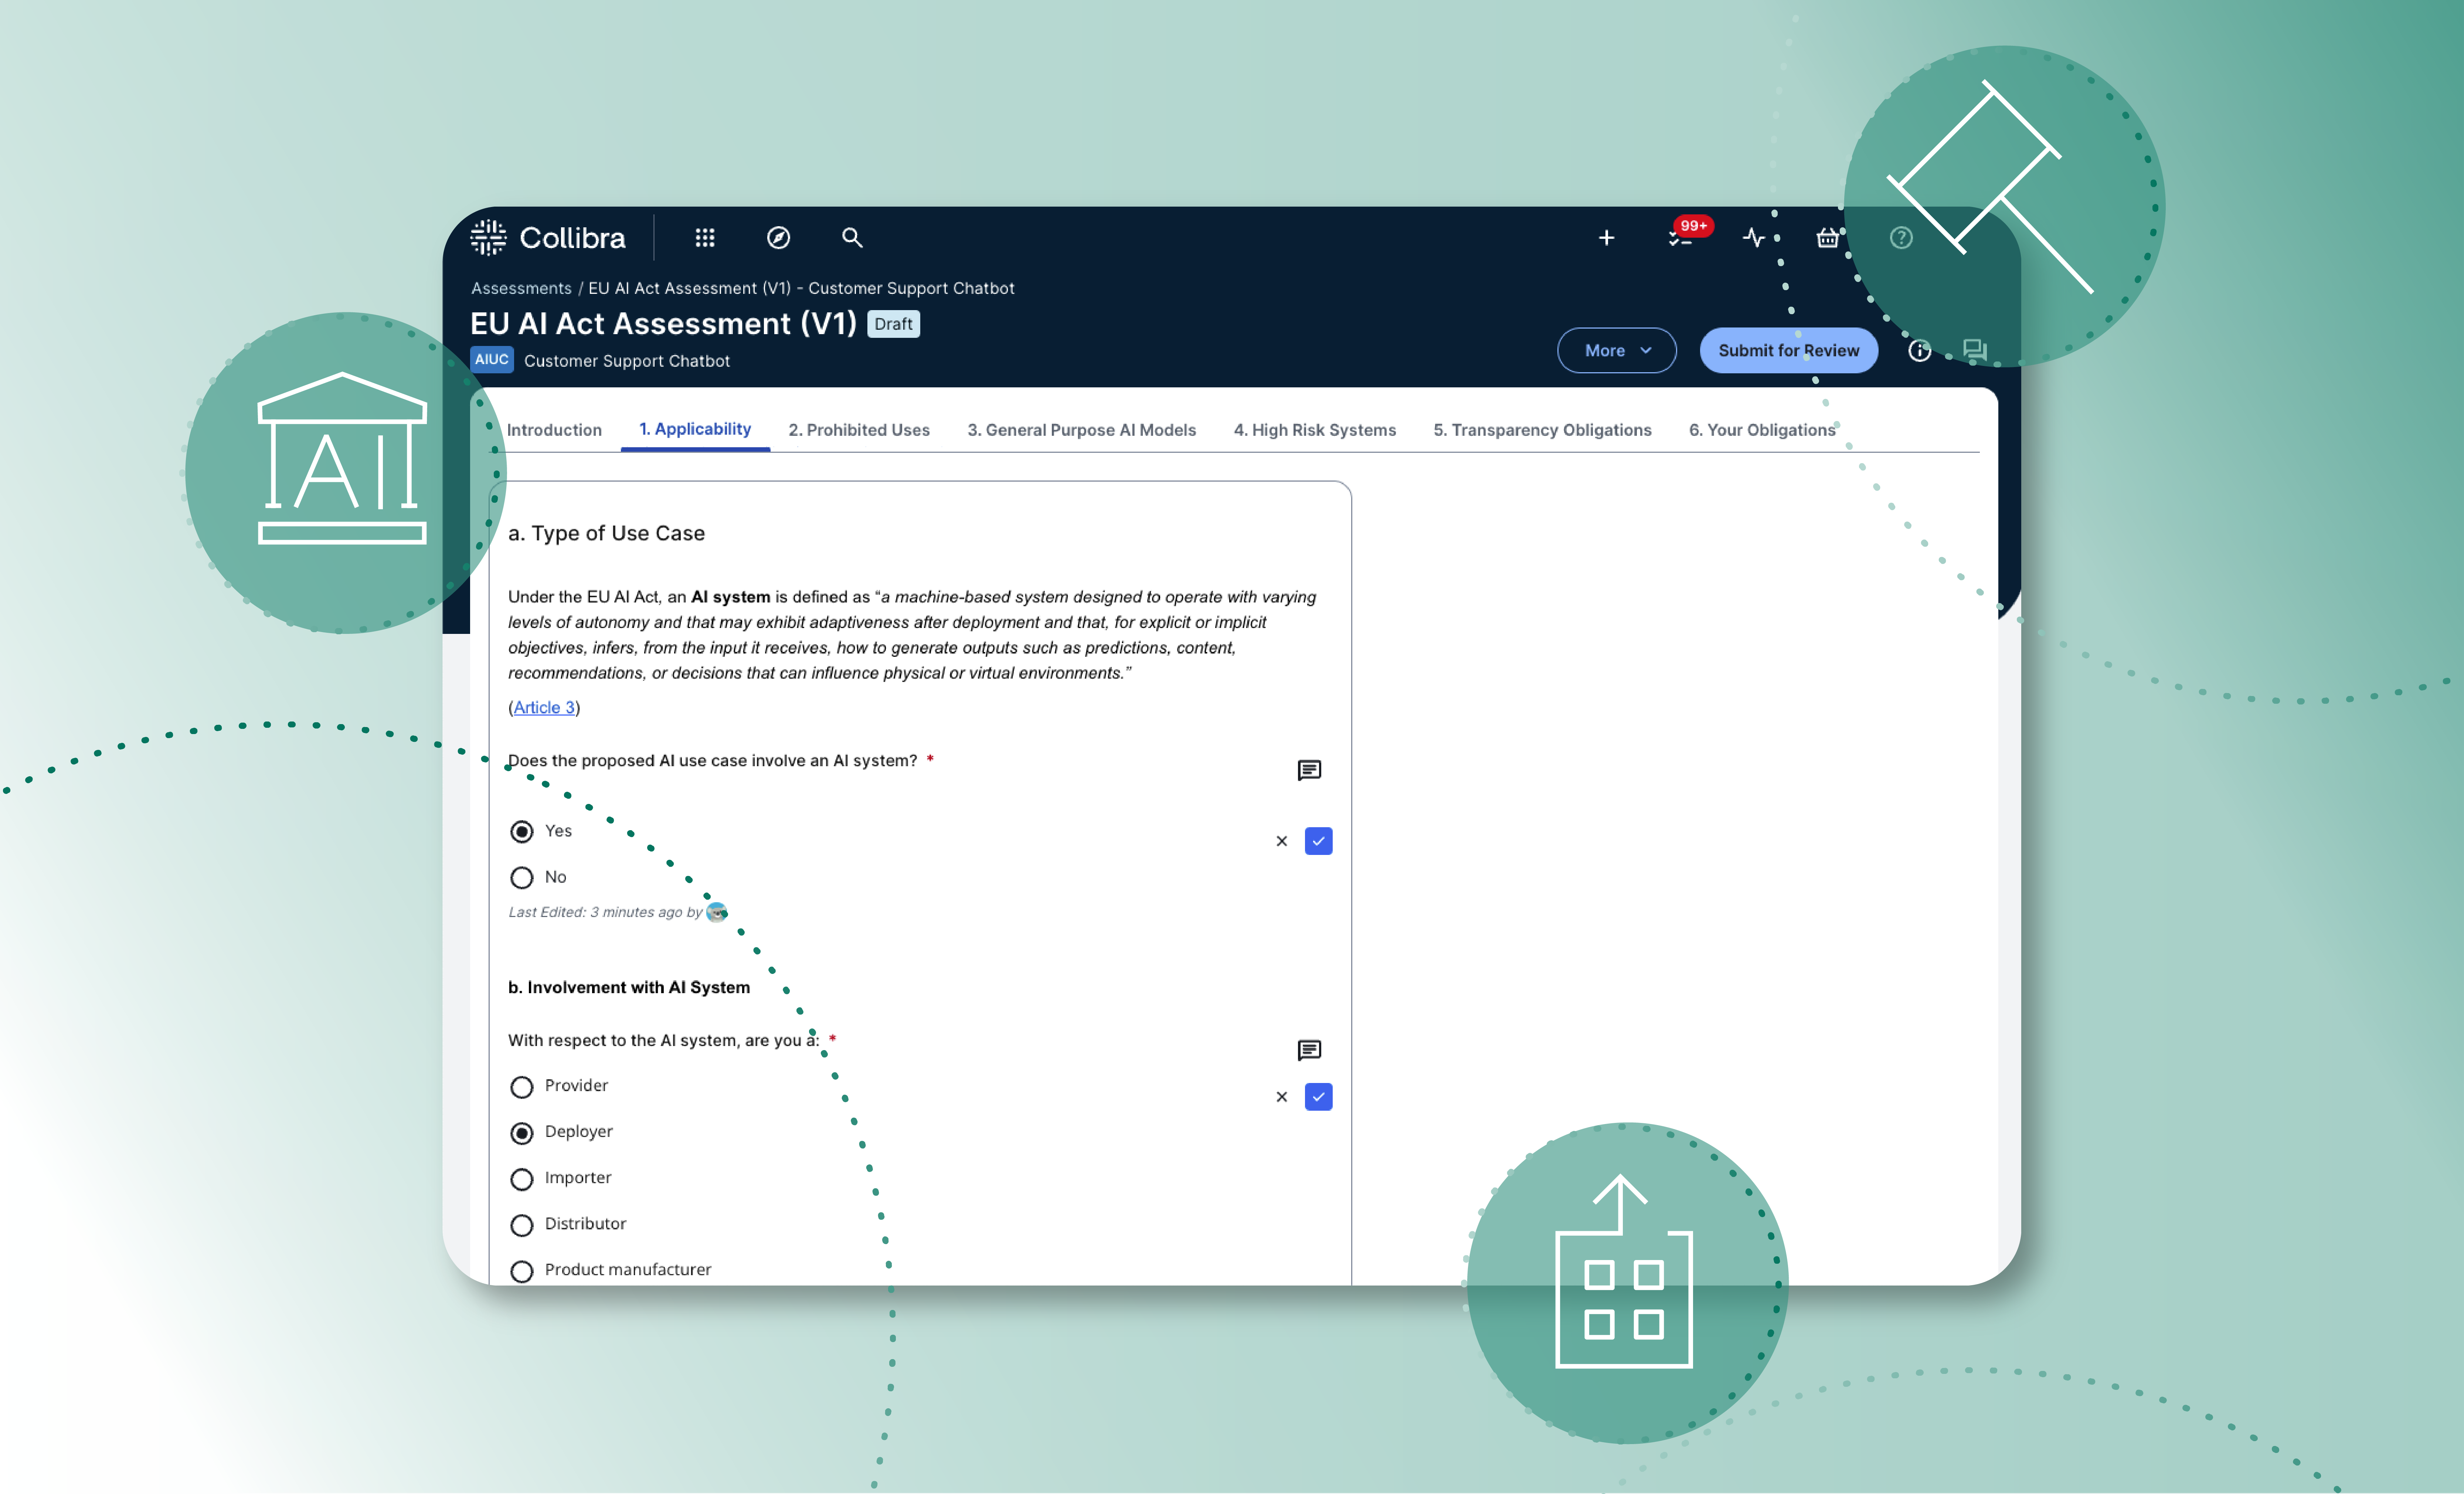This screenshot has height=1494, width=2464.
Task: Choose Importer radio option
Action: (x=522, y=1179)
